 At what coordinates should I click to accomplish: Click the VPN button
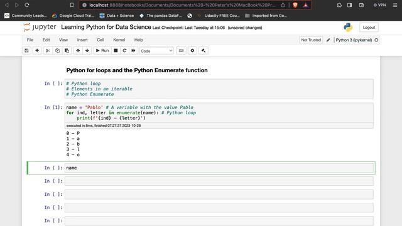[x=379, y=5]
